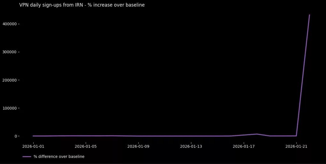
Task: Click the 2026-01-05 x-axis date label
Action: (86, 146)
